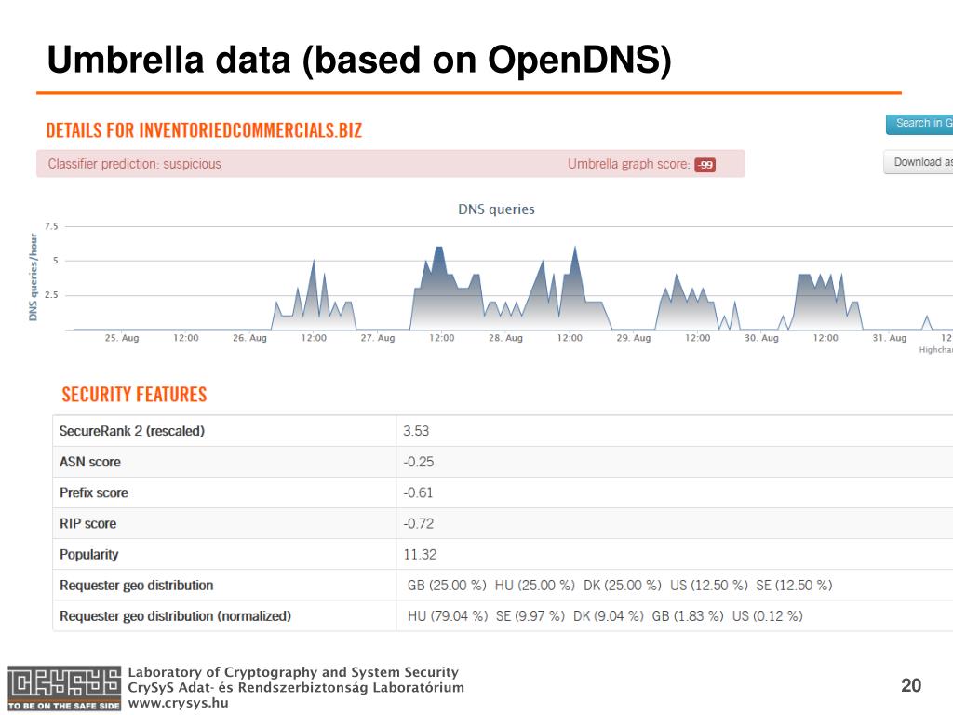Screen dimensions: 953x715
Task: Click 'CrySyS Adat- és Rendszerbiztonság Laboratórium' text
Action: [x=296, y=688]
